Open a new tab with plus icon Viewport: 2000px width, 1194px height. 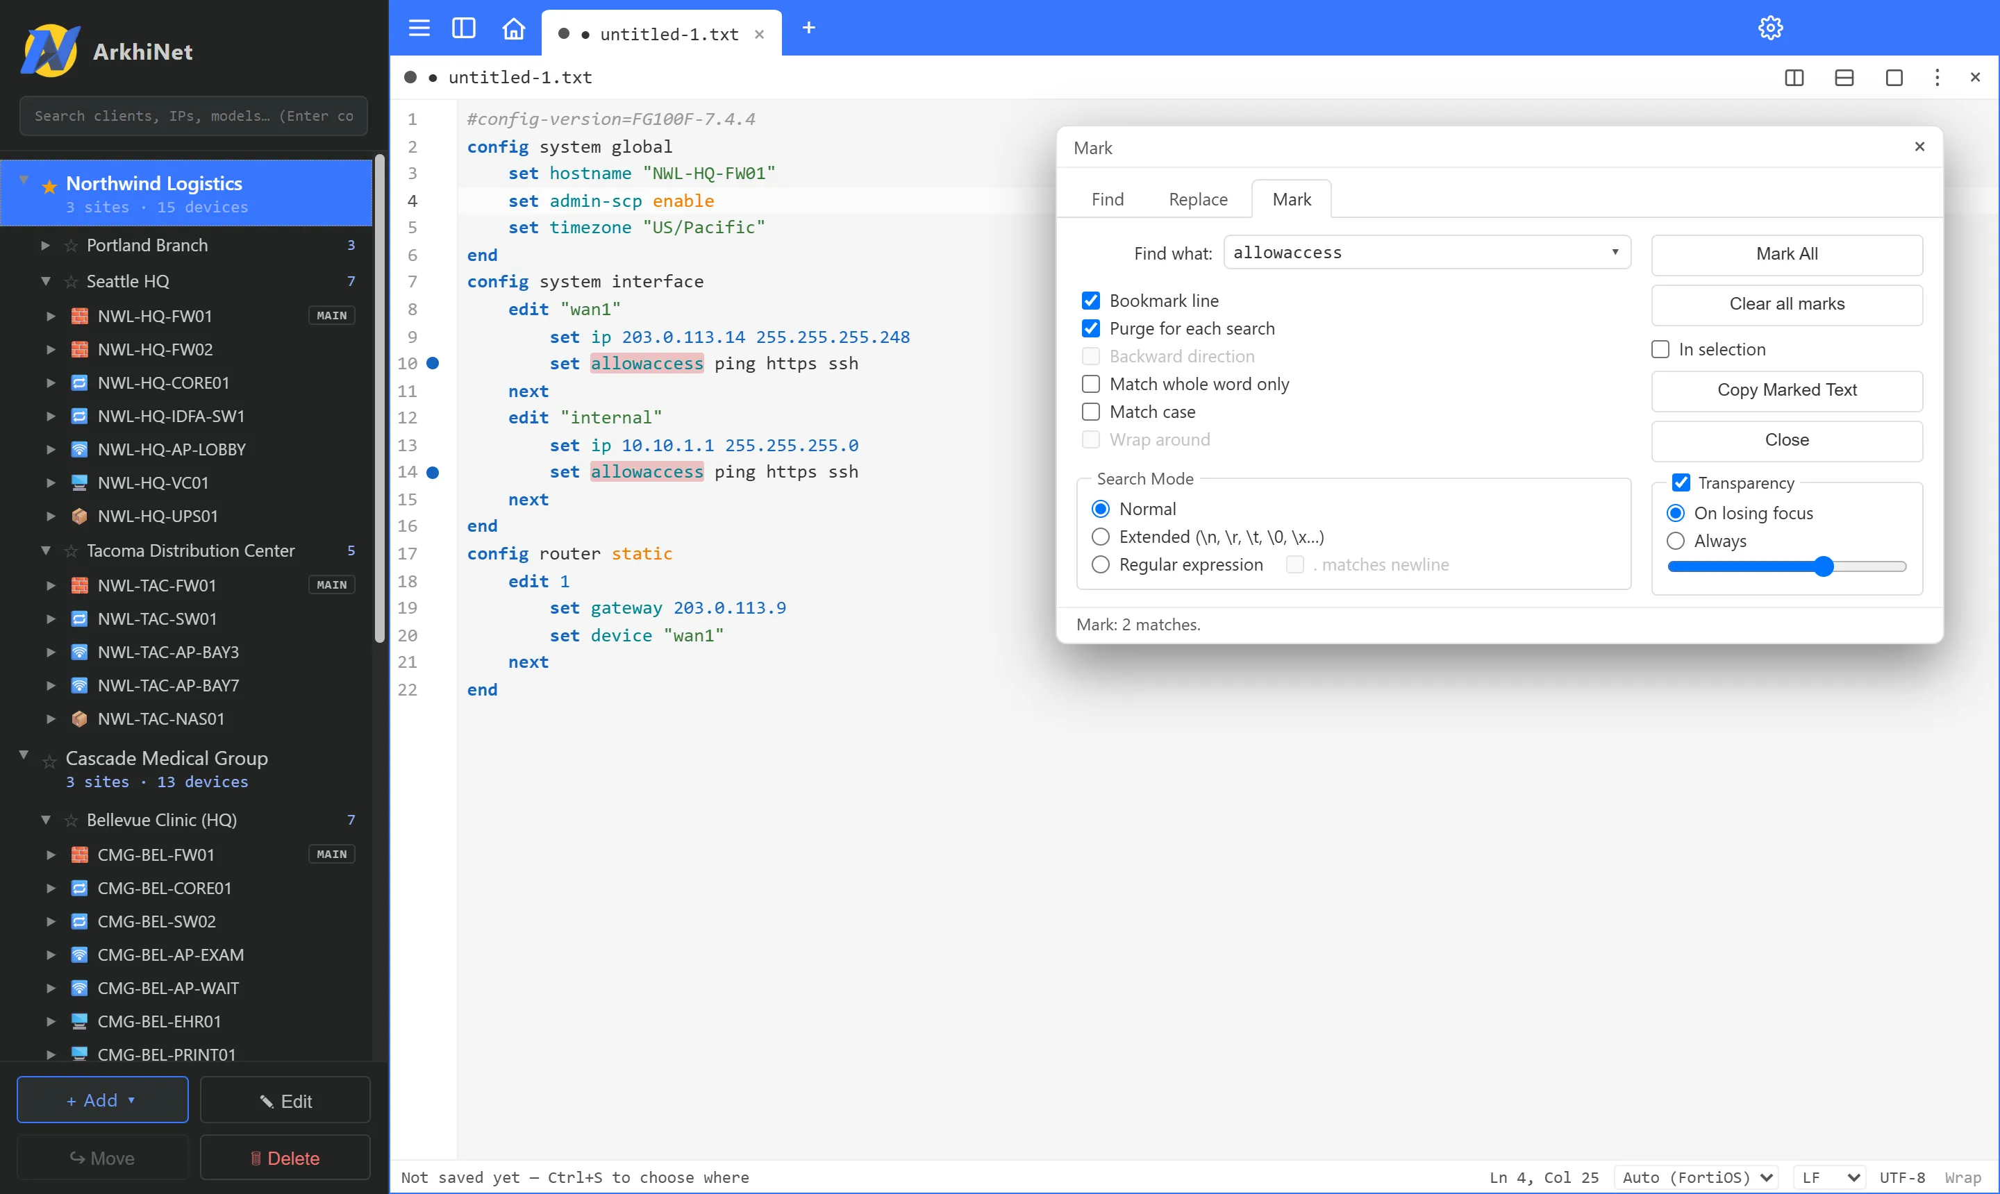coord(809,28)
